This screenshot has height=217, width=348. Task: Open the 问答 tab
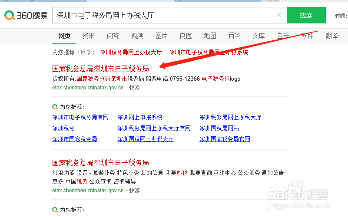click(x=113, y=36)
